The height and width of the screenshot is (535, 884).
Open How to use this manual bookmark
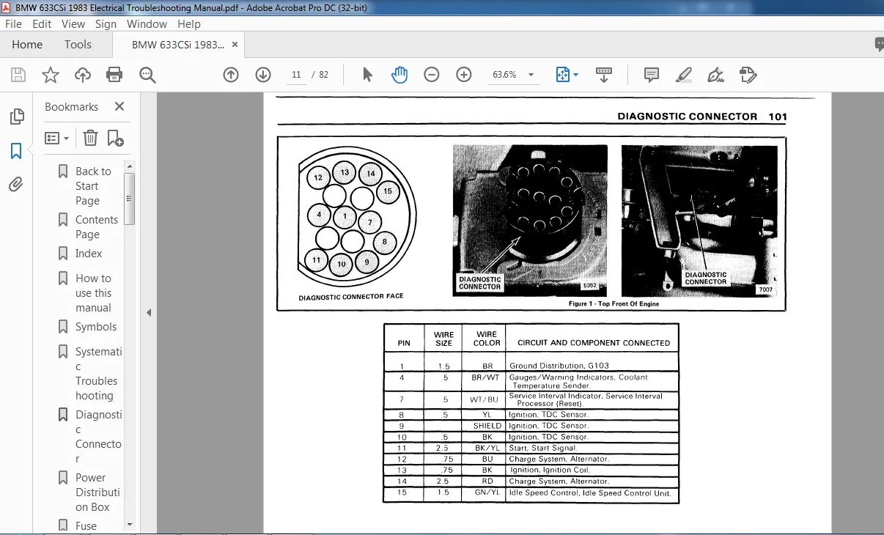(93, 293)
